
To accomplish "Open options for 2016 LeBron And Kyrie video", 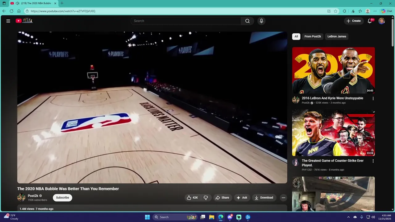I will pos(373,98).
